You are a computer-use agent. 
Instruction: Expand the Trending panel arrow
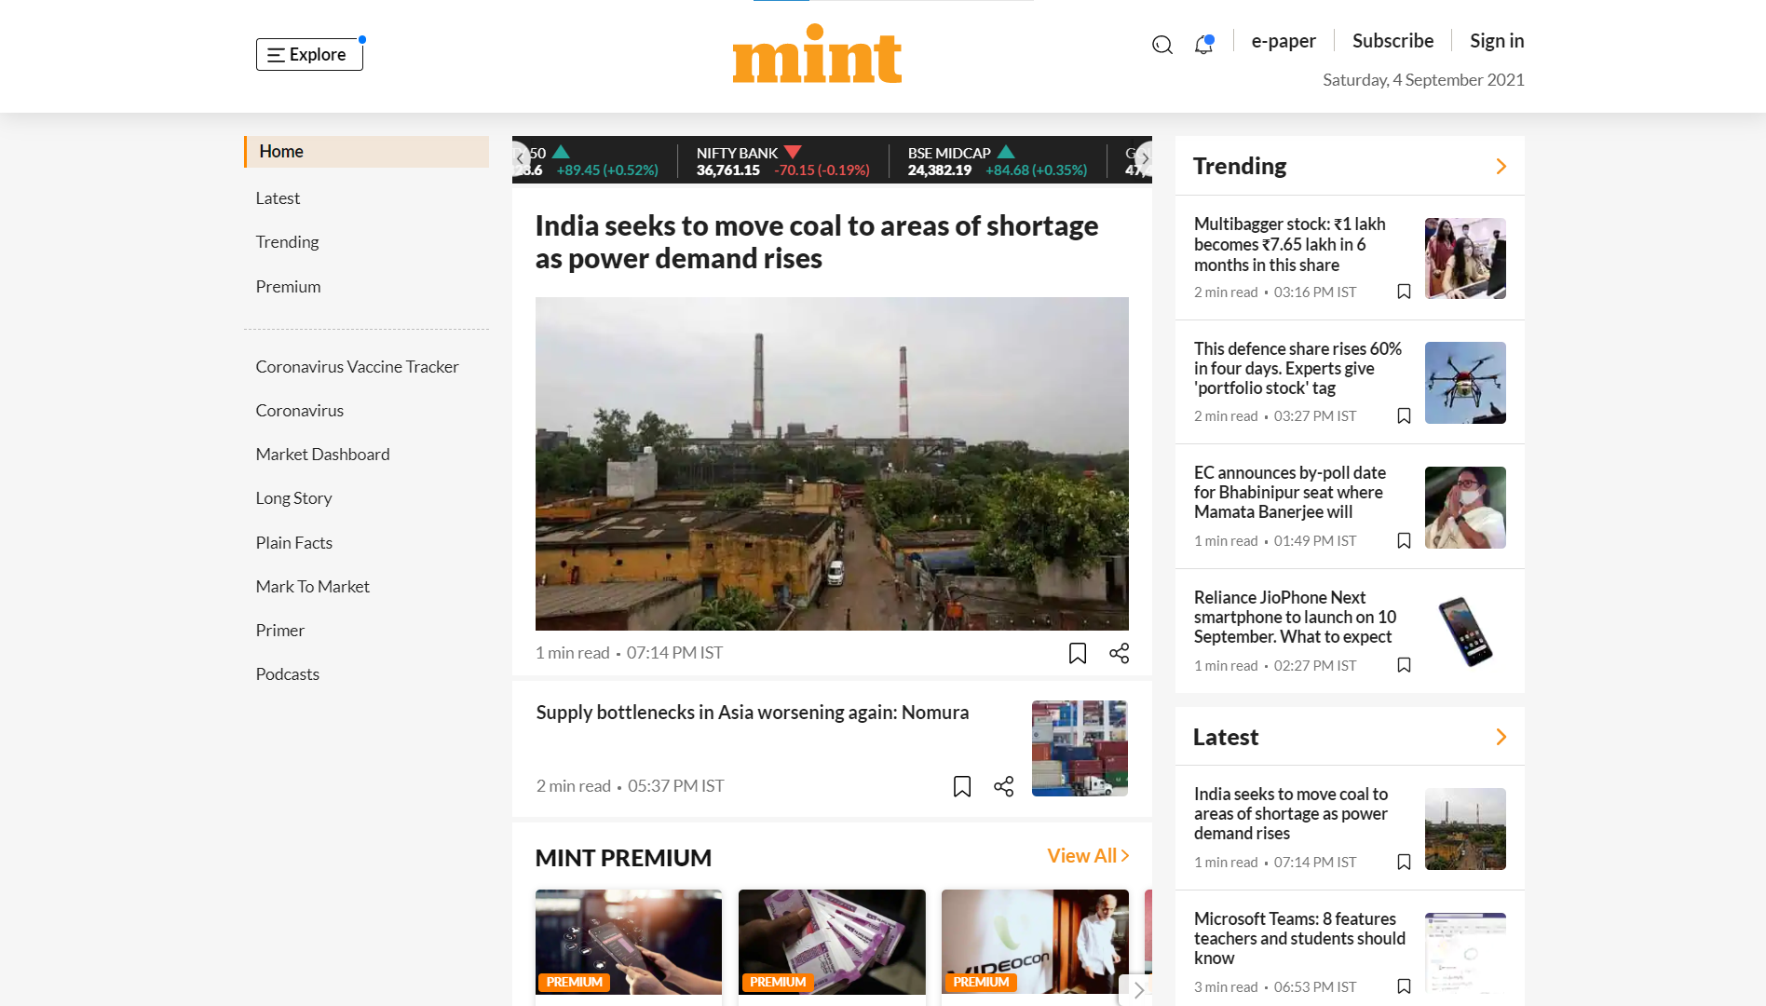tap(1501, 166)
